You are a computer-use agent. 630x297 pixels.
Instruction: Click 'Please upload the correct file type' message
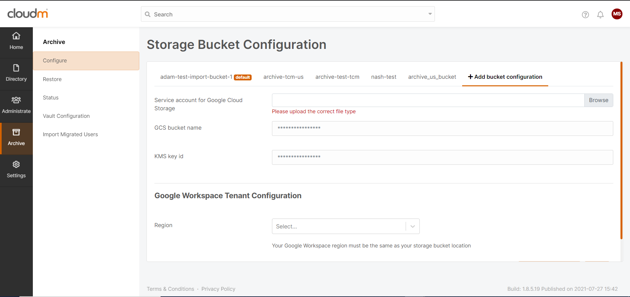coord(314,112)
